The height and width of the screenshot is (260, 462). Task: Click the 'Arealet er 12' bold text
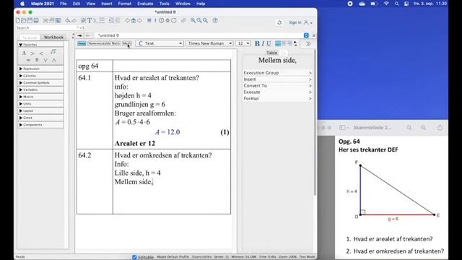(135, 143)
